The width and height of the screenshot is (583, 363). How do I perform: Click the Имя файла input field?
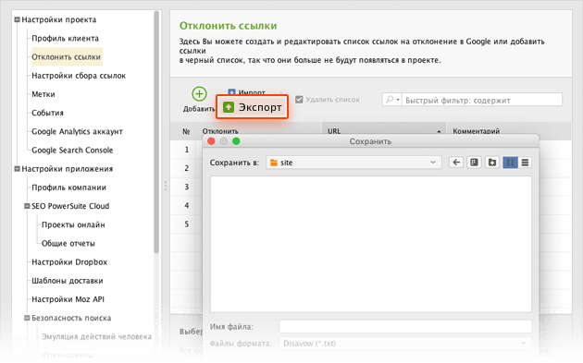point(405,327)
